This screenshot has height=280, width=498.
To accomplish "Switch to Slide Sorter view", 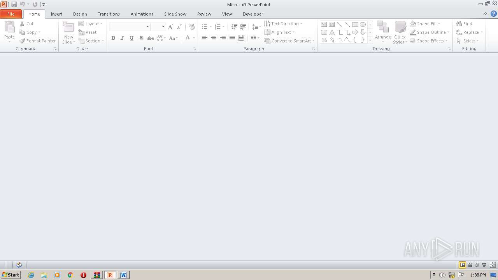I will click(470, 265).
